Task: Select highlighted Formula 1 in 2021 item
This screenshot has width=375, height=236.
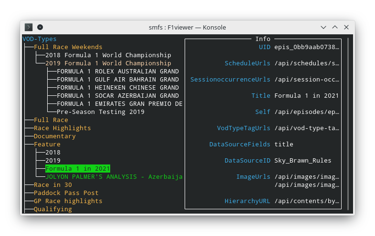Action: [77, 169]
